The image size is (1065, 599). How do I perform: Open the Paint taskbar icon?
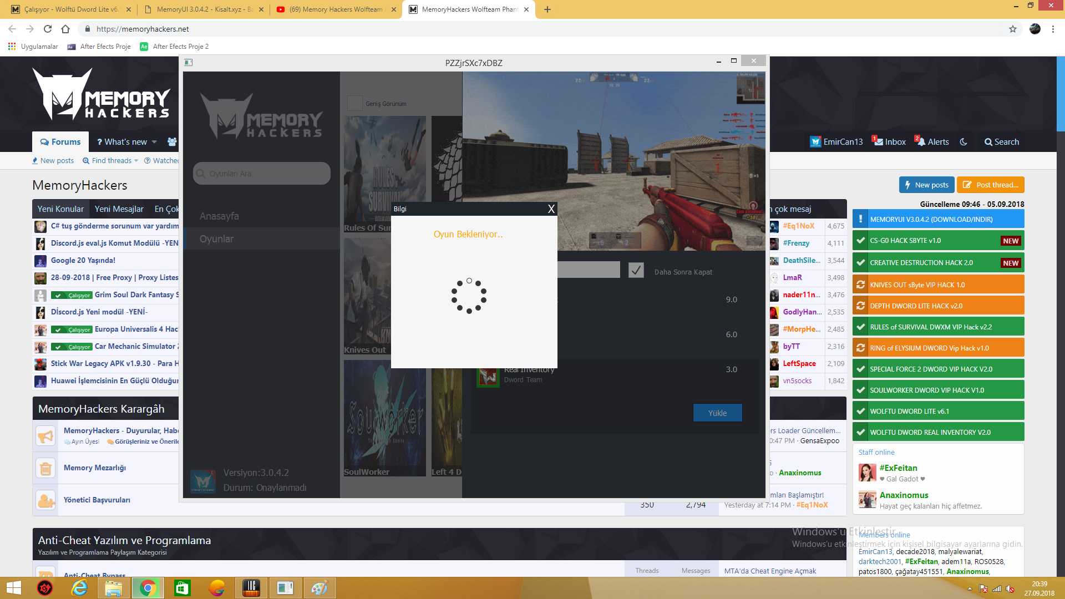[319, 588]
